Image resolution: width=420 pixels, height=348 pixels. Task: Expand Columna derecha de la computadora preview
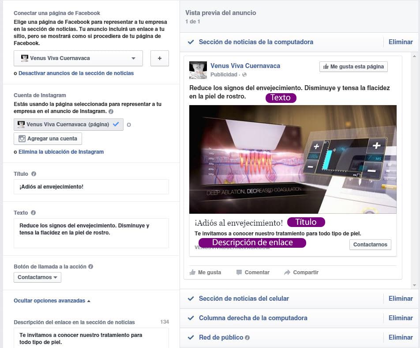pos(253,318)
